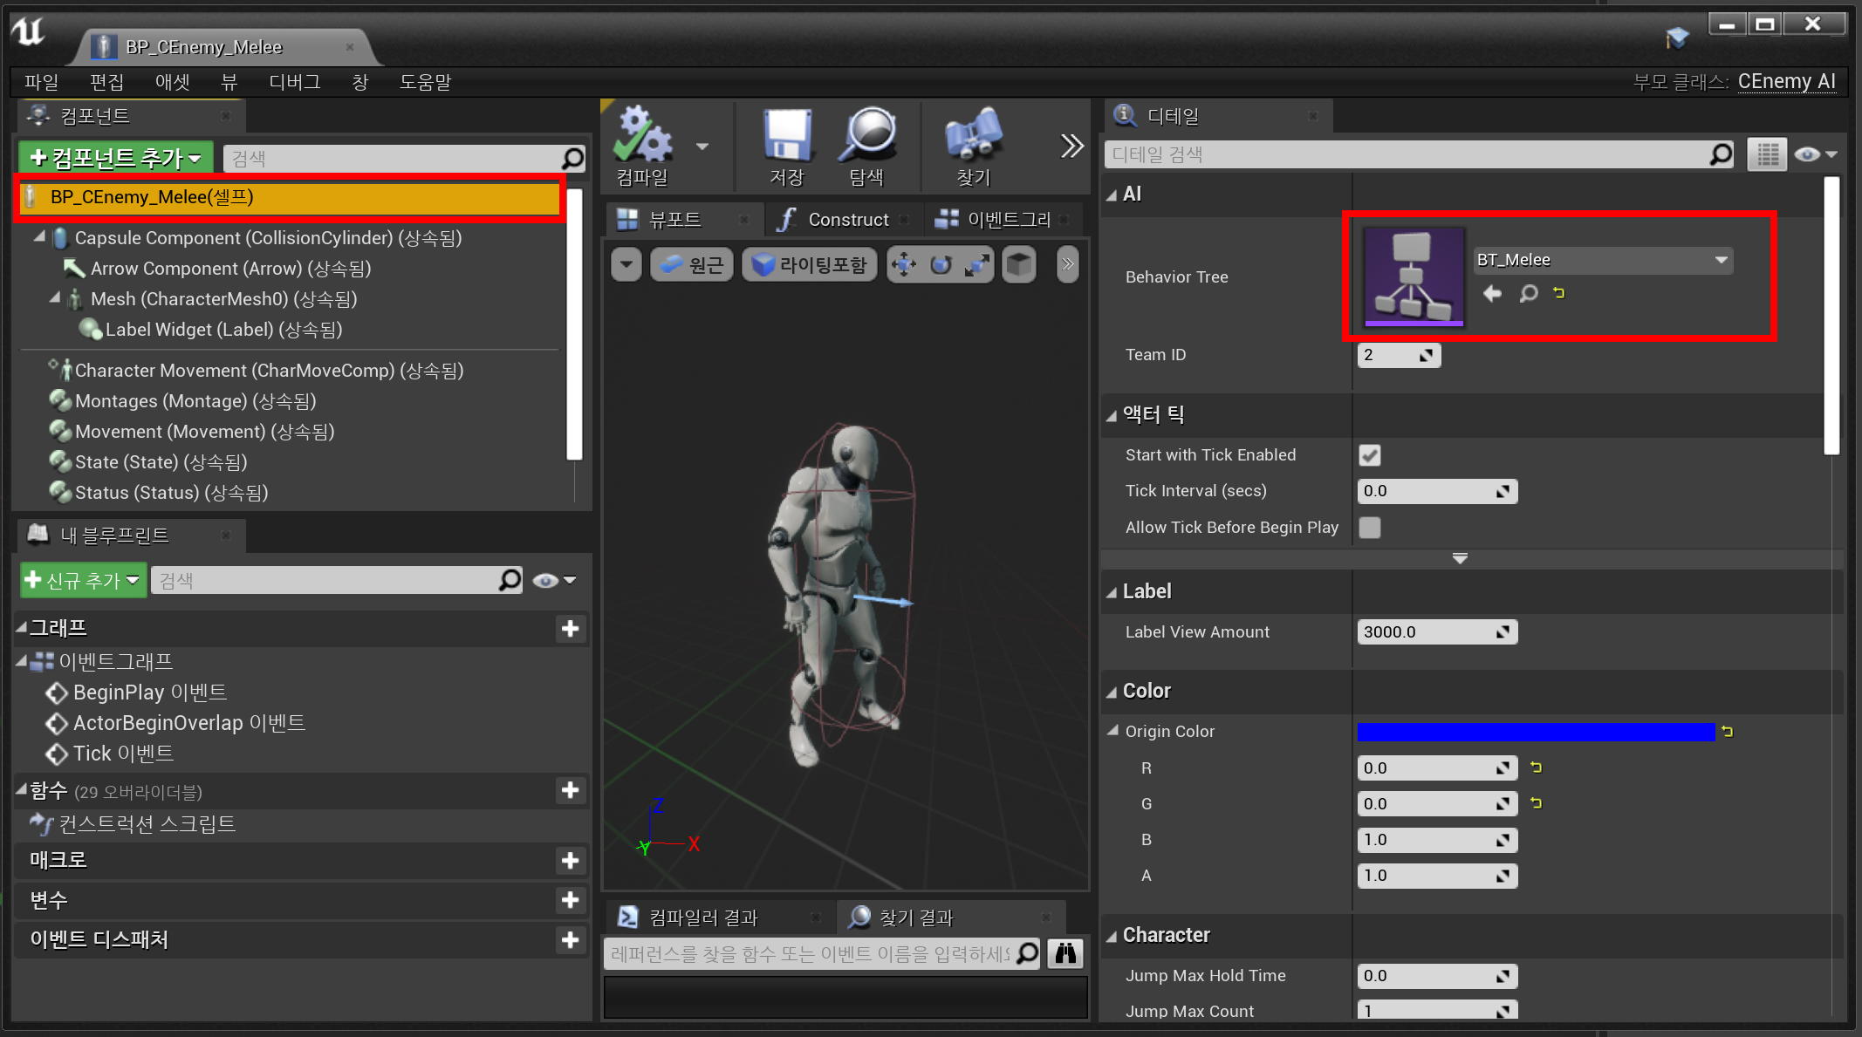
Task: Open the details property matrix grid icon
Action: (x=1767, y=154)
